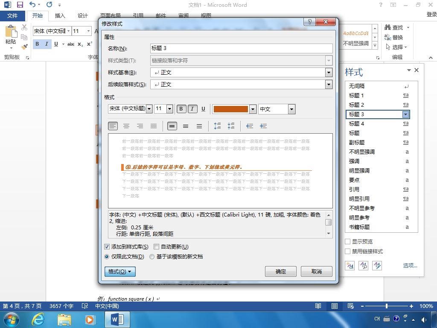437x328 pixels.
Task: Open the Format (格式) dropdown button
Action: pos(120,271)
